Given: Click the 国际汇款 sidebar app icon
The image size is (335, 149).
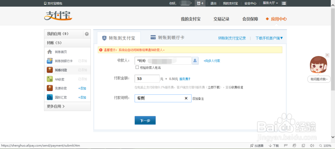Looking at the screenshot, I should tap(50, 97).
